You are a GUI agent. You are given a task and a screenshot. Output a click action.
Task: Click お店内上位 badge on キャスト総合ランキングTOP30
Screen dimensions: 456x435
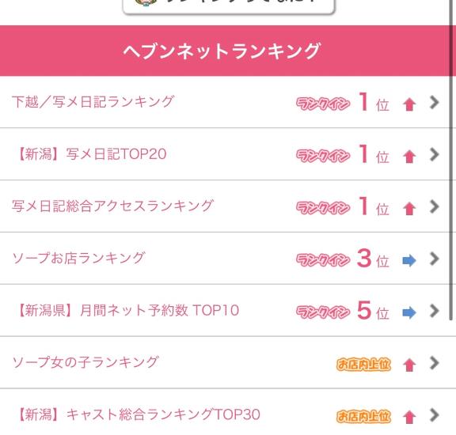click(363, 416)
